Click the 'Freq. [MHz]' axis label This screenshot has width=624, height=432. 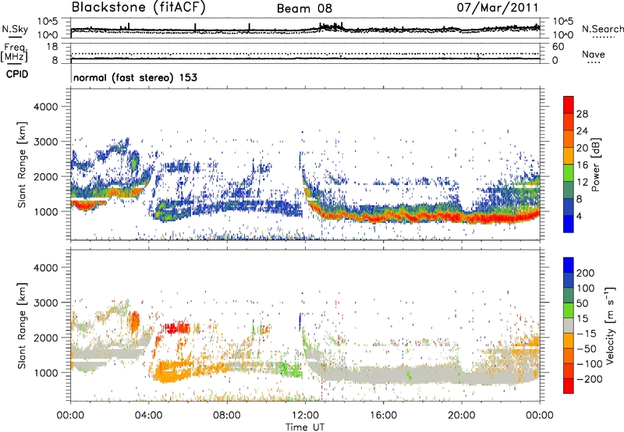point(15,52)
